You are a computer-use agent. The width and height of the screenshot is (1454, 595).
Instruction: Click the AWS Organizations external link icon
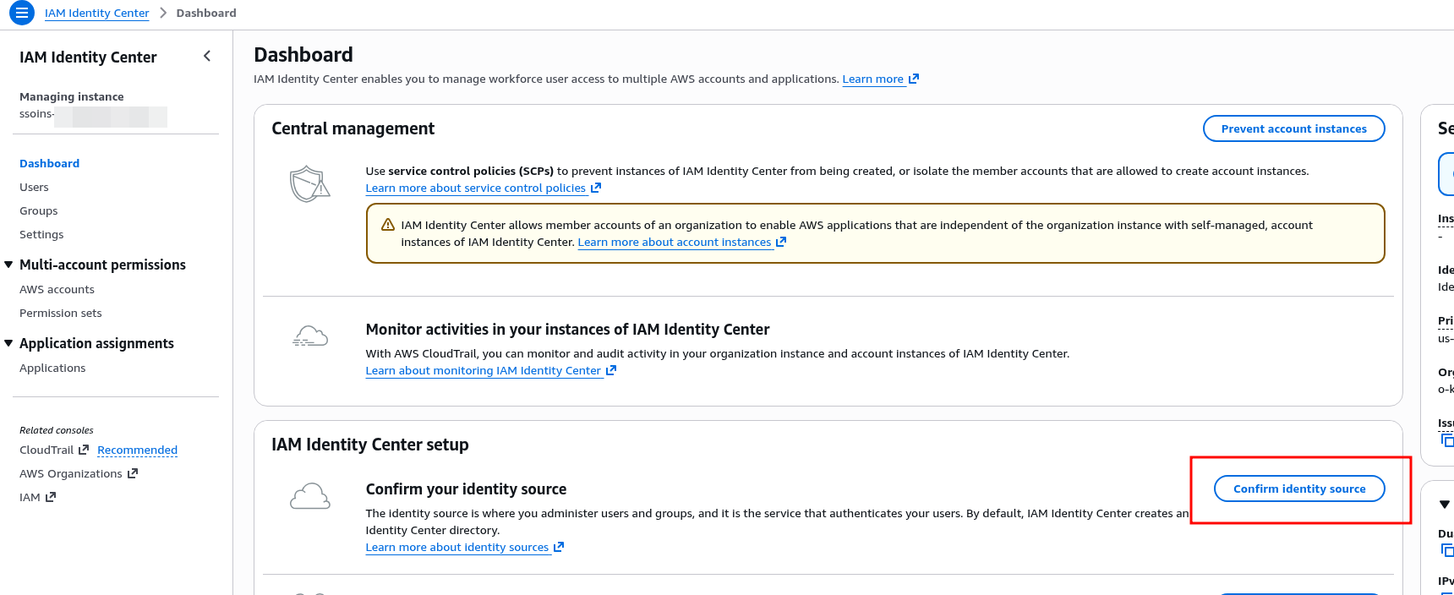133,473
